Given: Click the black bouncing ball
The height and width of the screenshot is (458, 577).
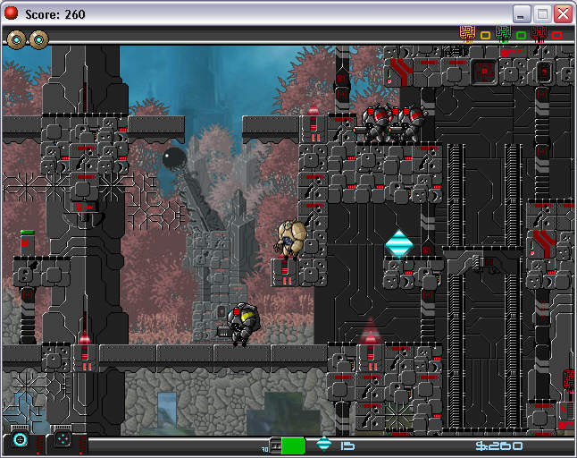Looking at the screenshot, I should [173, 160].
